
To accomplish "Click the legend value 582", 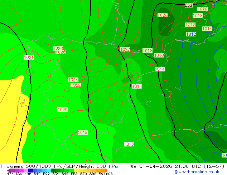I will (x=93, y=174).
